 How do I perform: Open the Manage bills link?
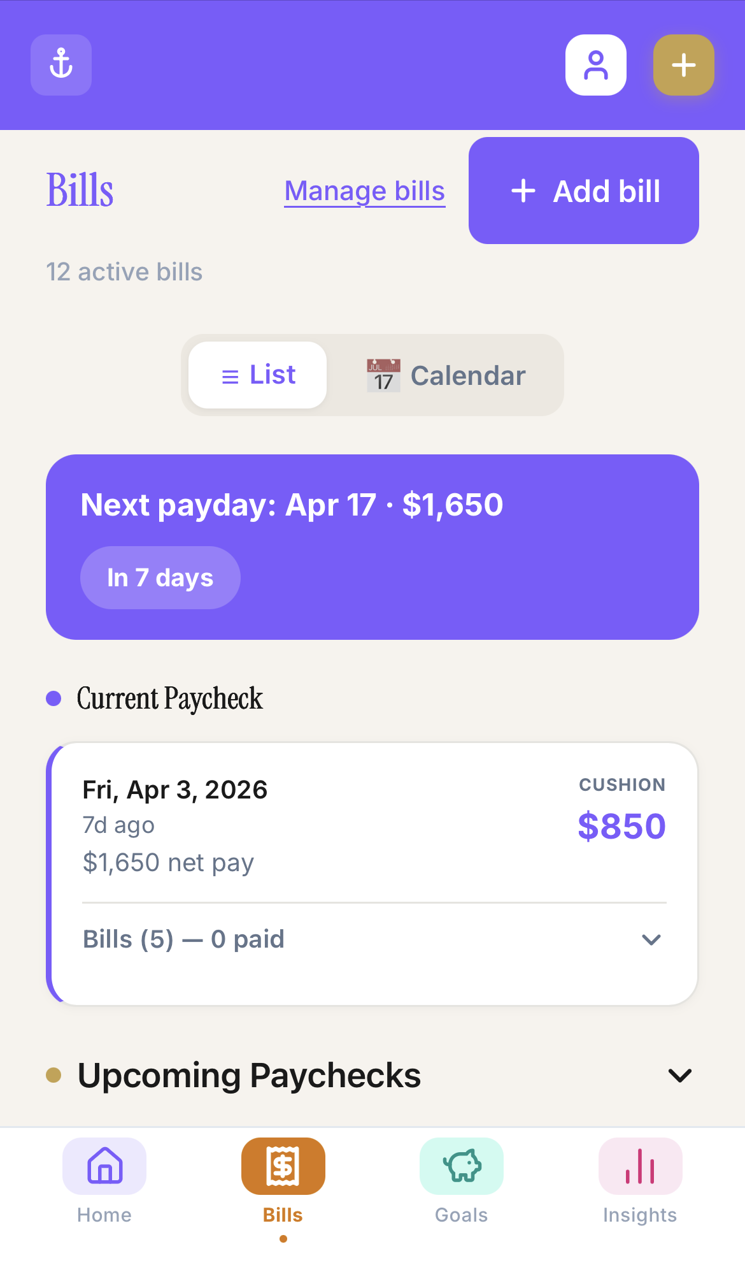point(364,191)
